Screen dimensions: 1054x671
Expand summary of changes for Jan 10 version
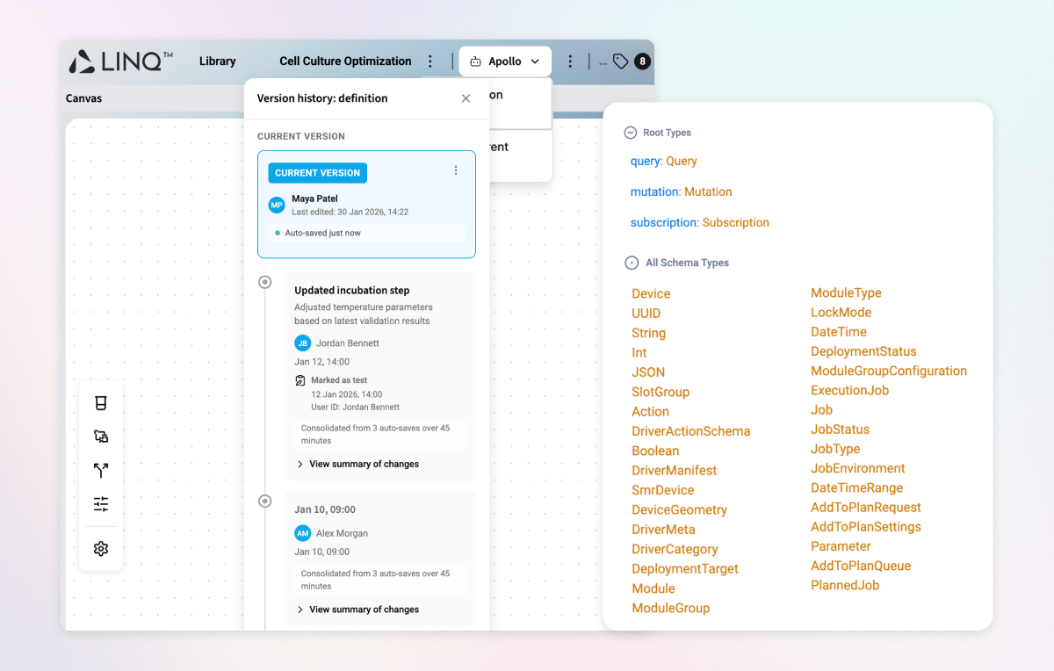coord(357,610)
